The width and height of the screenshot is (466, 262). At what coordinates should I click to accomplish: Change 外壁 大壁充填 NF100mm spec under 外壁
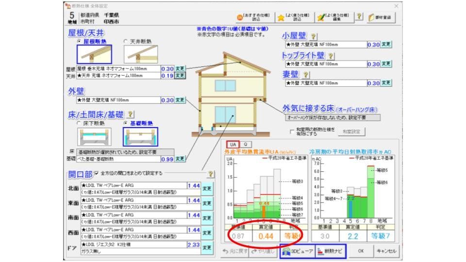180,100
